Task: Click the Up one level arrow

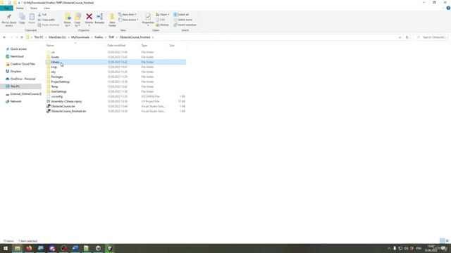Action: [22, 37]
